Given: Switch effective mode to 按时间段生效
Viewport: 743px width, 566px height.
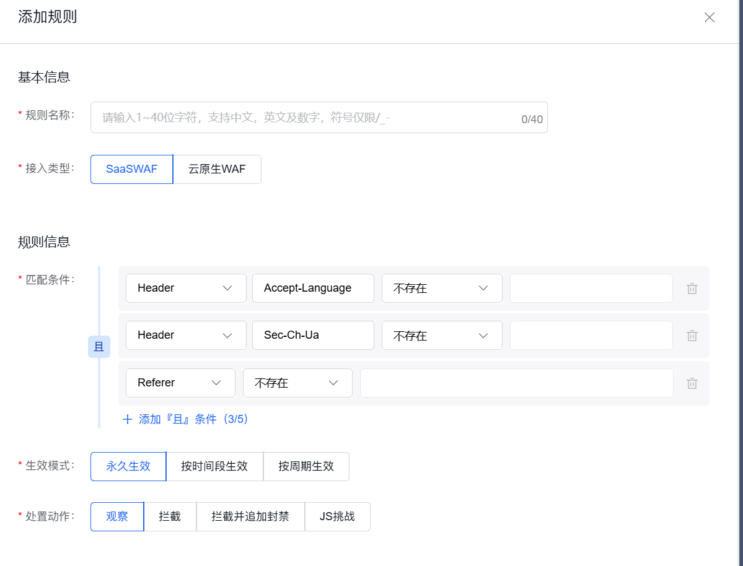Looking at the screenshot, I should tap(216, 466).
